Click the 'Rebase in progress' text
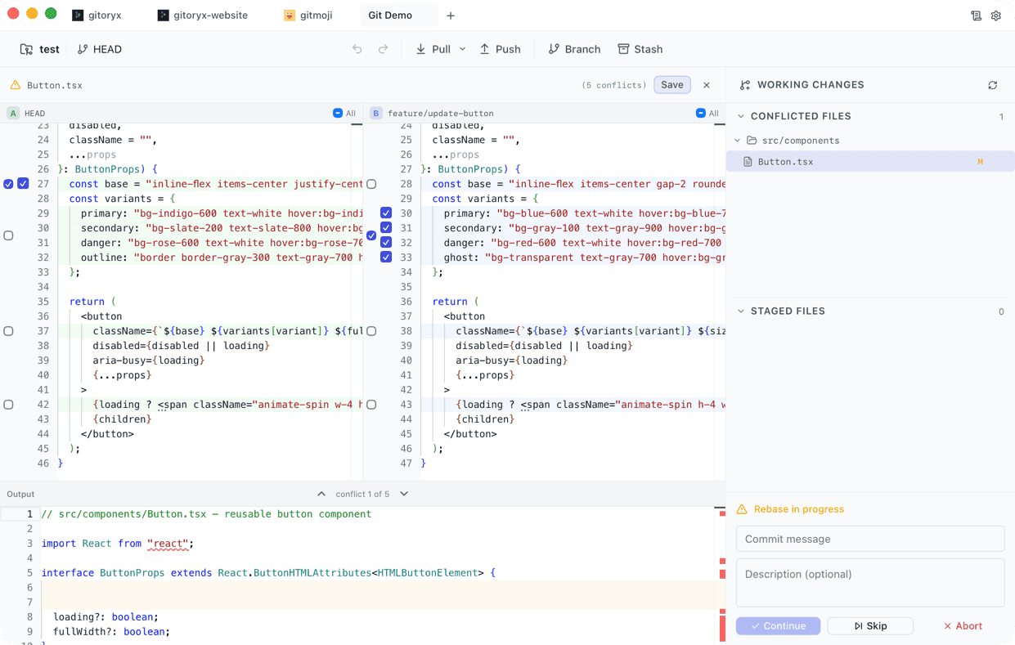Screen dimensions: 1015x645 pos(799,509)
